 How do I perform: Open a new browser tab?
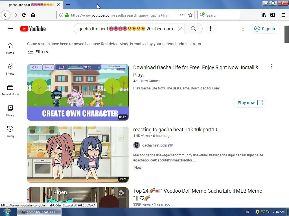click(68, 4)
